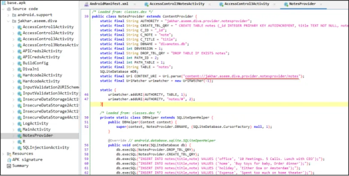Expand the SQLInjectionActivity class node
Screen dimensions: 349x176
click(x=13, y=147)
